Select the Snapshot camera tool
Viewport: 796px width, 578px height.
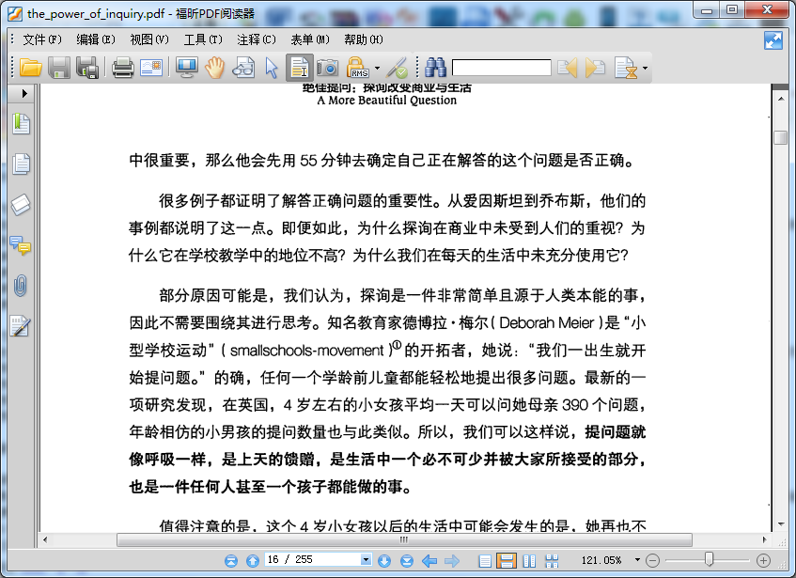point(327,68)
